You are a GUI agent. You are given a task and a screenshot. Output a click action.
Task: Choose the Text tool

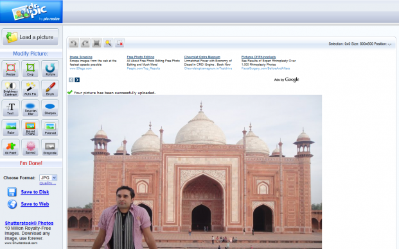tap(11, 108)
